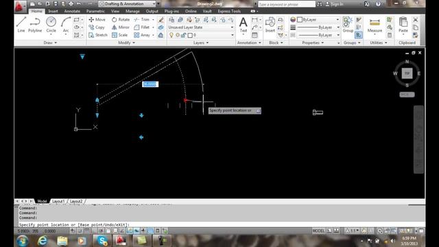Viewport: 439px width, 247px height.
Task: Toggle Snap Mode in status bar
Action: point(80,231)
